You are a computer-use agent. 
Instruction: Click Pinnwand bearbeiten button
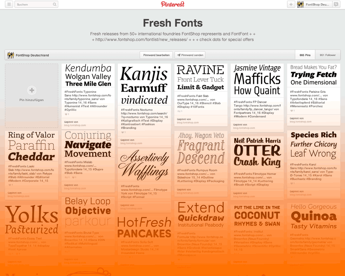pos(156,55)
